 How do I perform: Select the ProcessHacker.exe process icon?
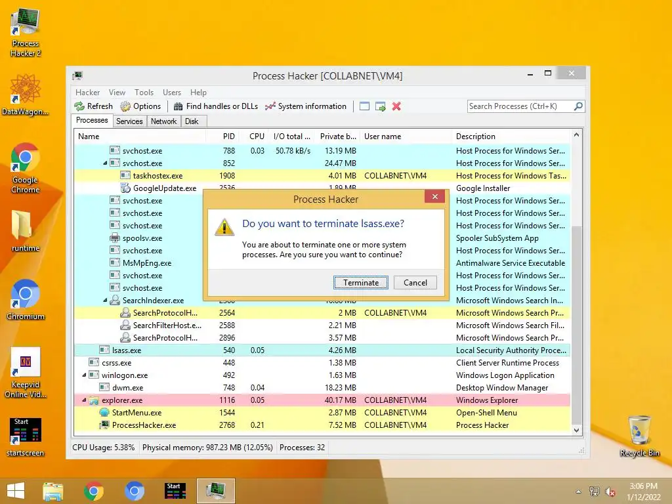click(x=104, y=425)
